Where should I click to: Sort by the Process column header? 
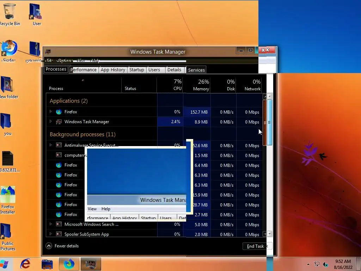84,85
